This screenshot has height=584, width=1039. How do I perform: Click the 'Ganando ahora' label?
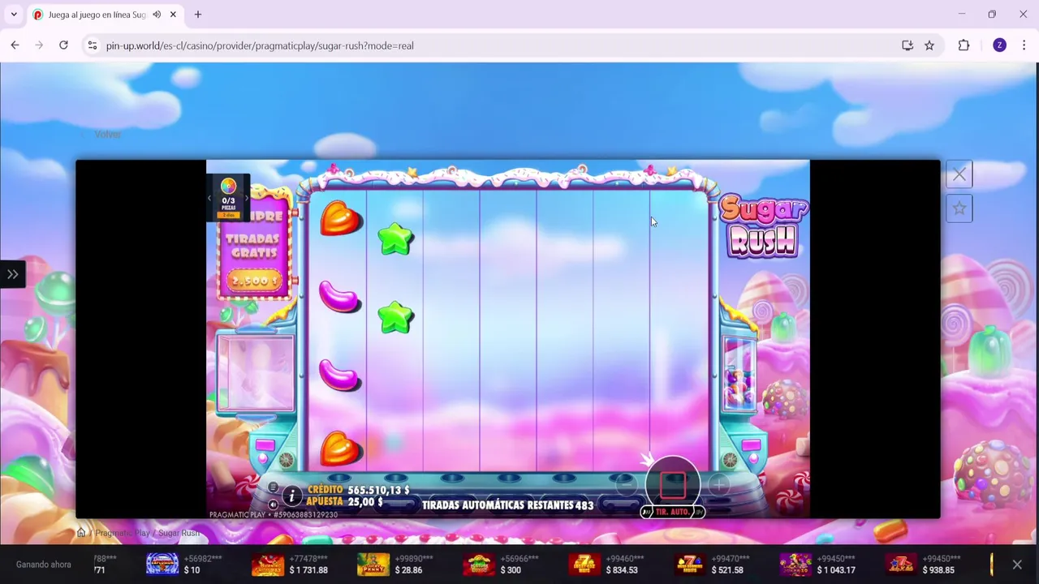tap(44, 565)
